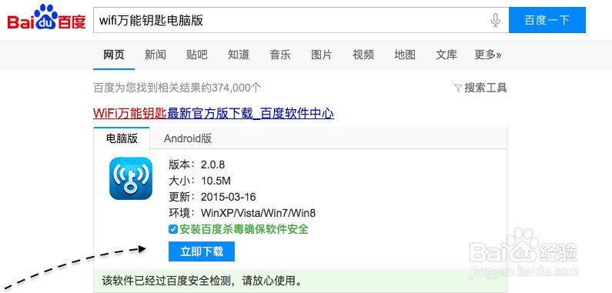Click result count 百度为您找到相关结果约374,000个
Screen dimensions: 612x293
tap(177, 88)
